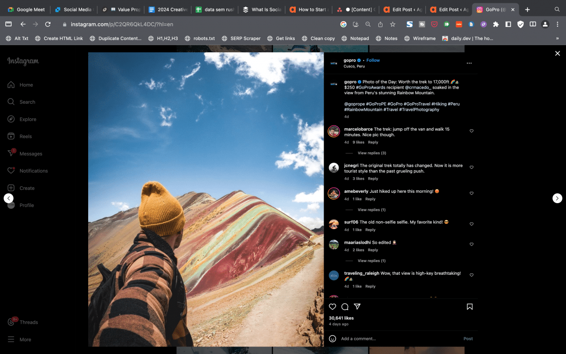Open the More menu
The width and height of the screenshot is (566, 354).
[19, 339]
